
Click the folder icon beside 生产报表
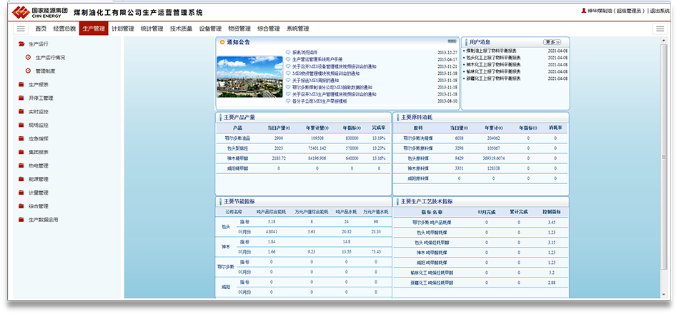(21, 85)
